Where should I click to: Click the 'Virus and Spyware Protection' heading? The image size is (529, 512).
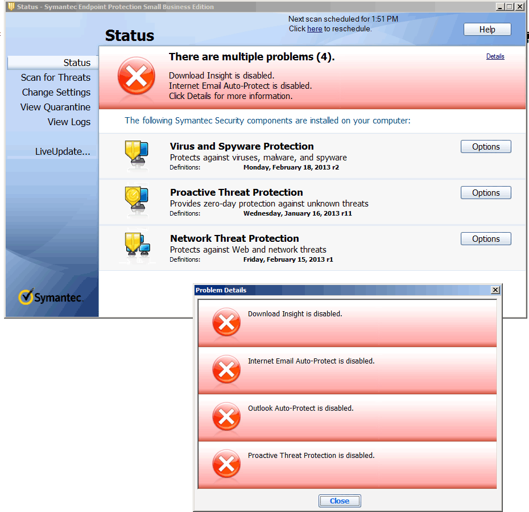coord(242,146)
